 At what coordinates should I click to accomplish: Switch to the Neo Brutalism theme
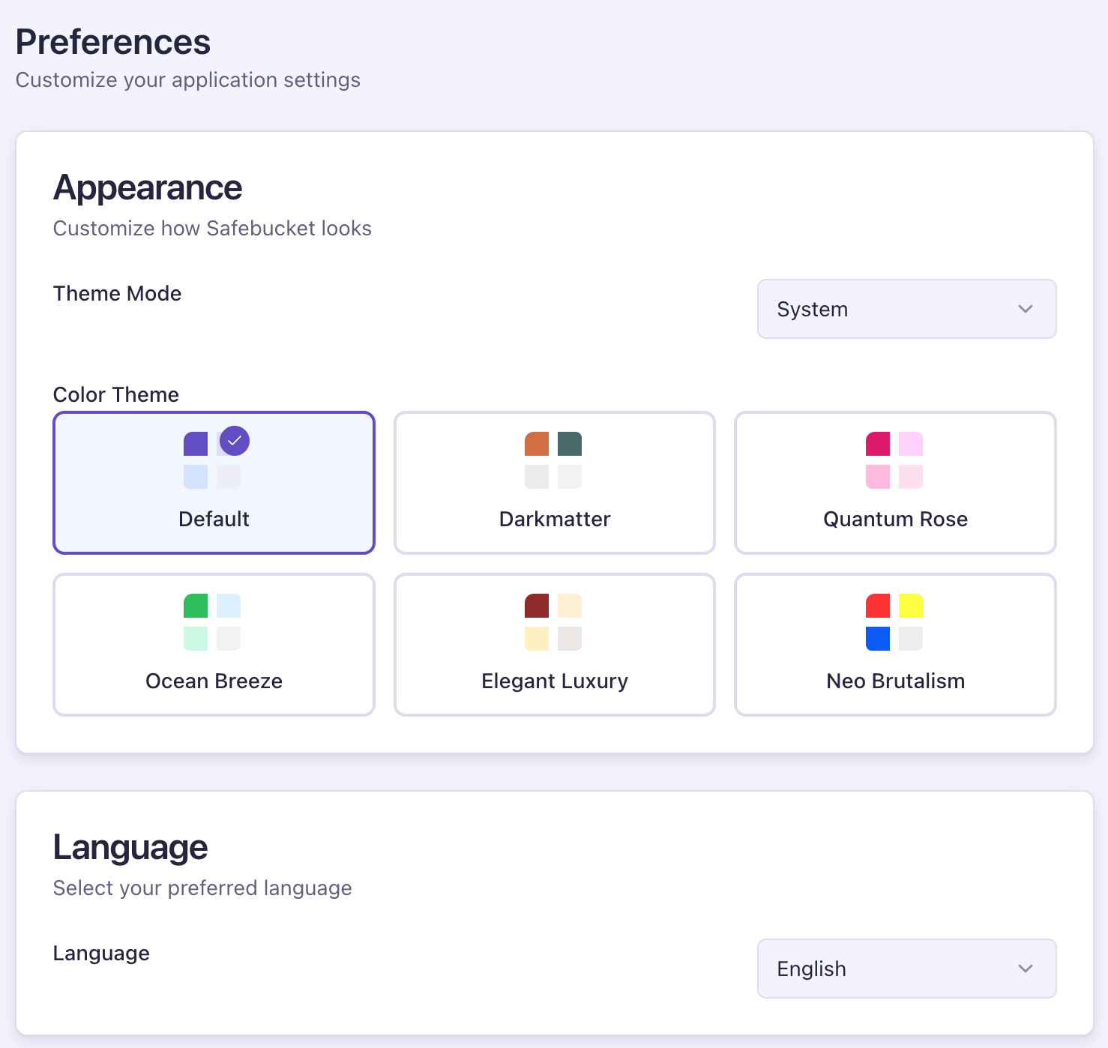894,644
